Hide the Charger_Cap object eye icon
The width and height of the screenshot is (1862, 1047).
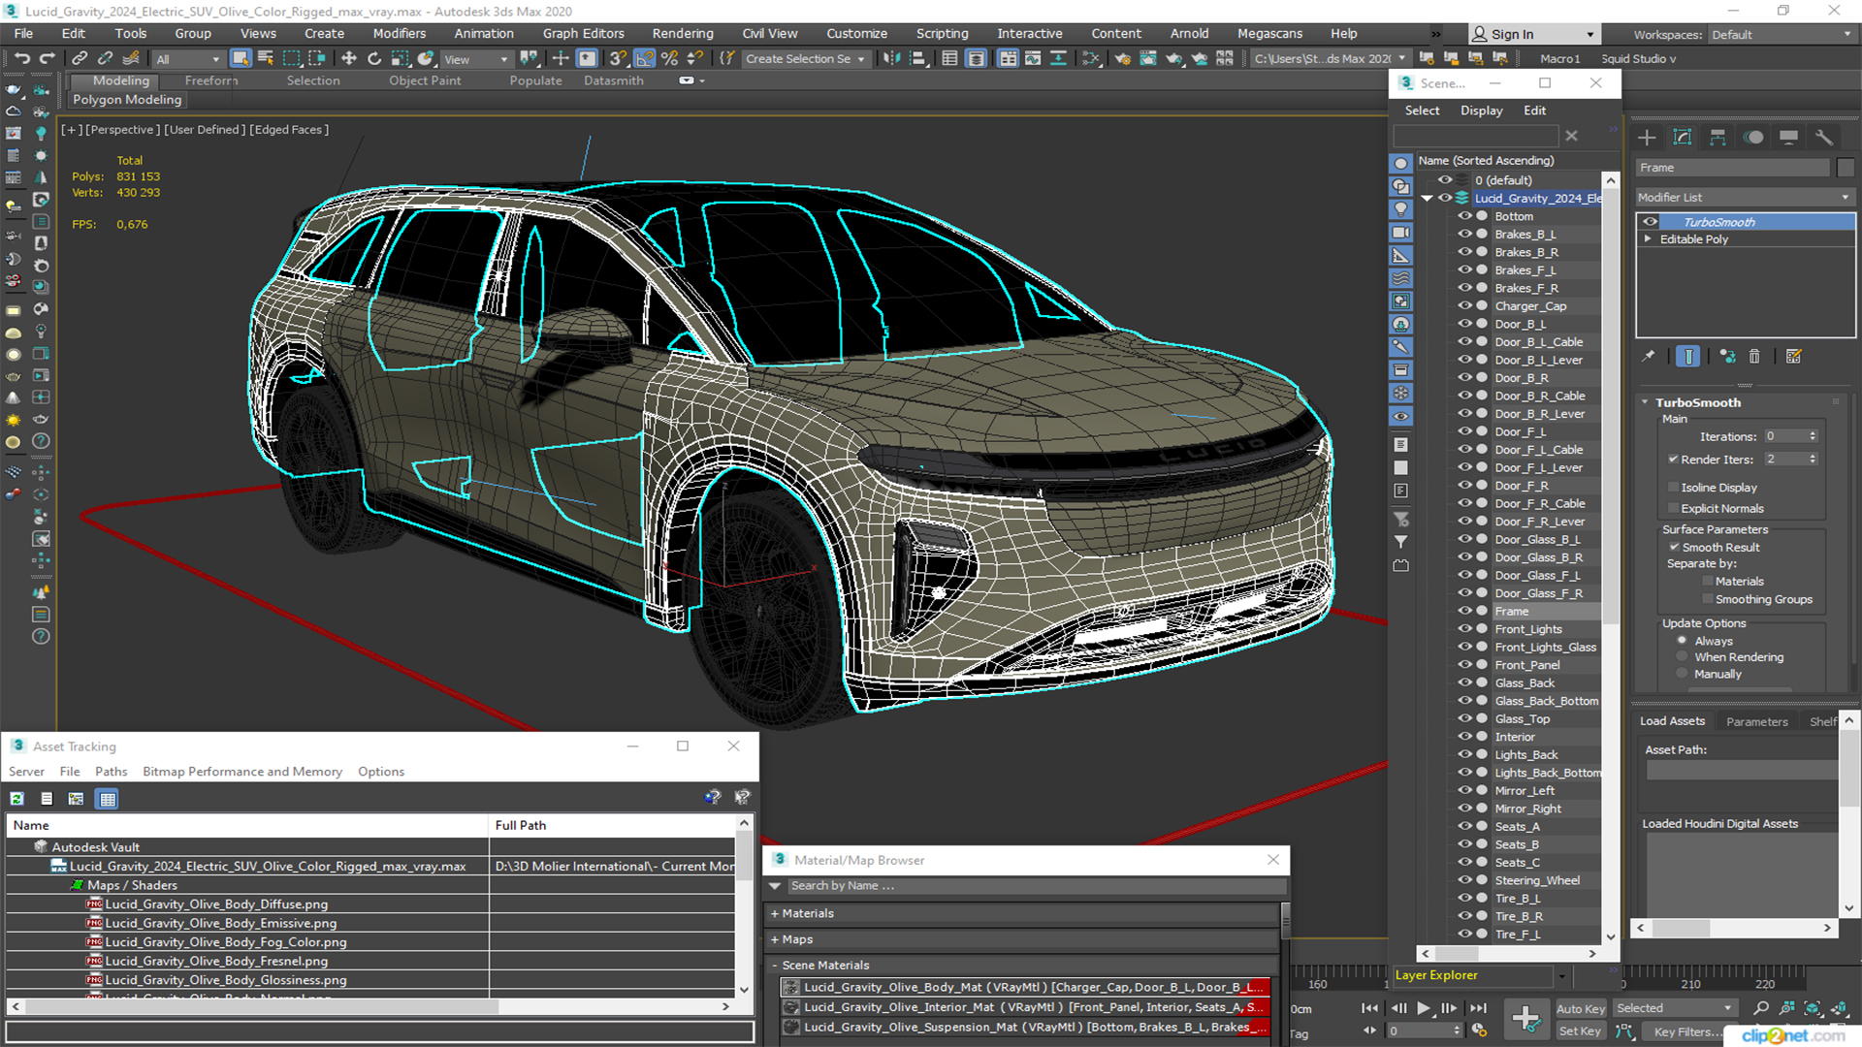(1464, 306)
